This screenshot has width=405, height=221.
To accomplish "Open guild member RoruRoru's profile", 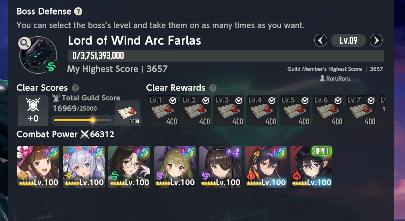I will point(335,78).
